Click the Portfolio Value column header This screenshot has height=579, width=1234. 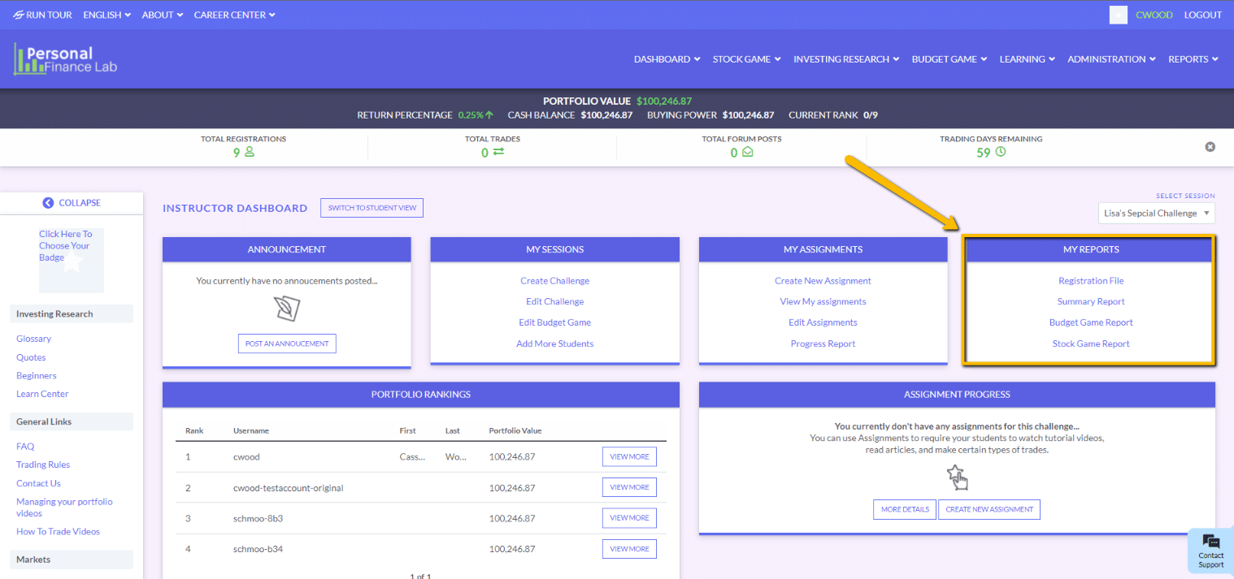coord(515,430)
